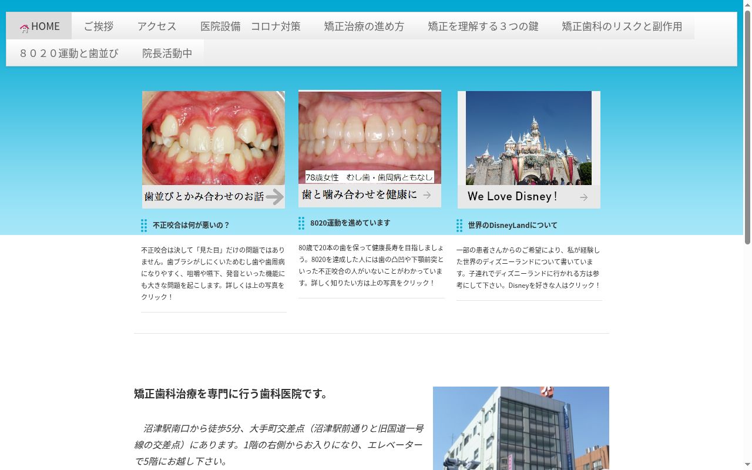The height and width of the screenshot is (470, 752).
Task: Click the 78歳女性 healthy teeth photo
Action: coord(370,137)
